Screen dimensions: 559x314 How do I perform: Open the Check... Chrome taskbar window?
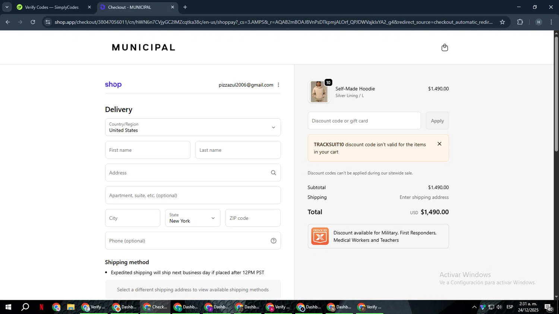pyautogui.click(x=155, y=307)
